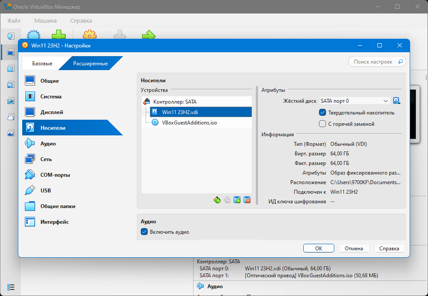Open the Activities chart icon in Manager sidebar
The width and height of the screenshot is (428, 296).
10,133
